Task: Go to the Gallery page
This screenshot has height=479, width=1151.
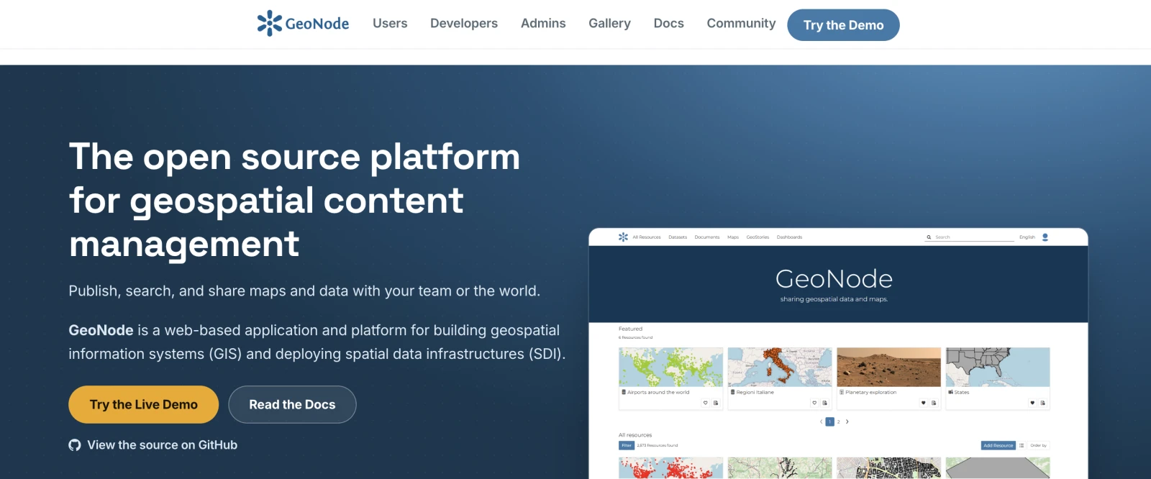Action: click(609, 24)
